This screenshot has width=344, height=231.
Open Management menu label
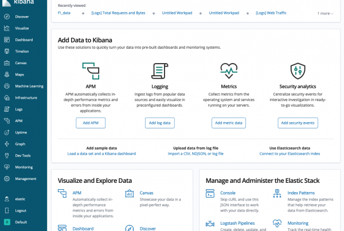[26, 179]
